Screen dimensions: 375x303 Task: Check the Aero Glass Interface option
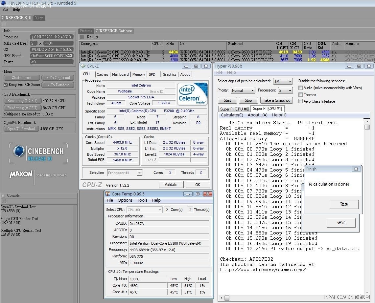tap(300, 101)
